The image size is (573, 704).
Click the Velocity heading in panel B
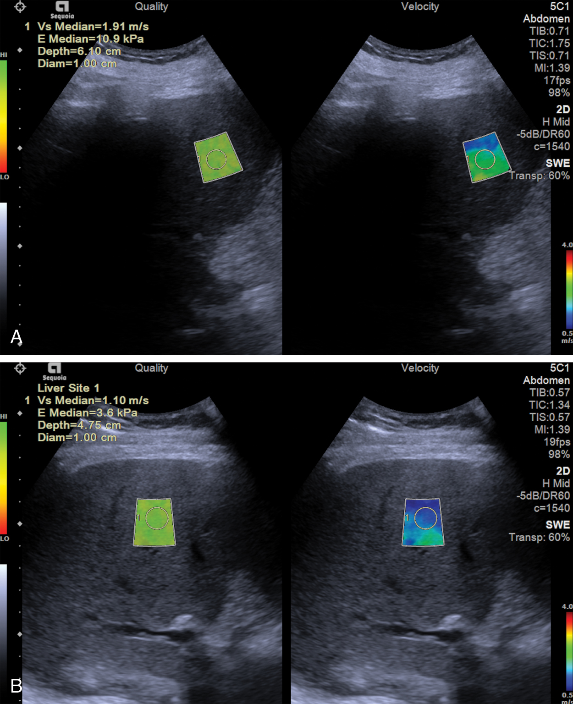pos(420,368)
